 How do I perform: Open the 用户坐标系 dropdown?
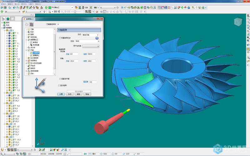pyautogui.click(x=90, y=46)
